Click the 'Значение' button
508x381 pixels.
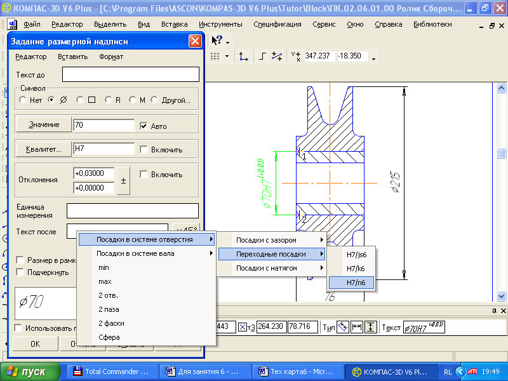point(44,124)
